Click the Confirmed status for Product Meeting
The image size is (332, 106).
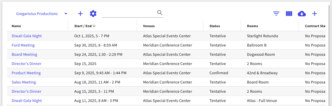click(219, 73)
